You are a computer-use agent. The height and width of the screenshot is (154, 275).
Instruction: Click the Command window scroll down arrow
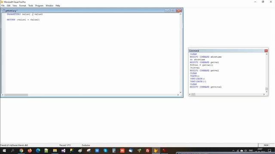(266, 92)
